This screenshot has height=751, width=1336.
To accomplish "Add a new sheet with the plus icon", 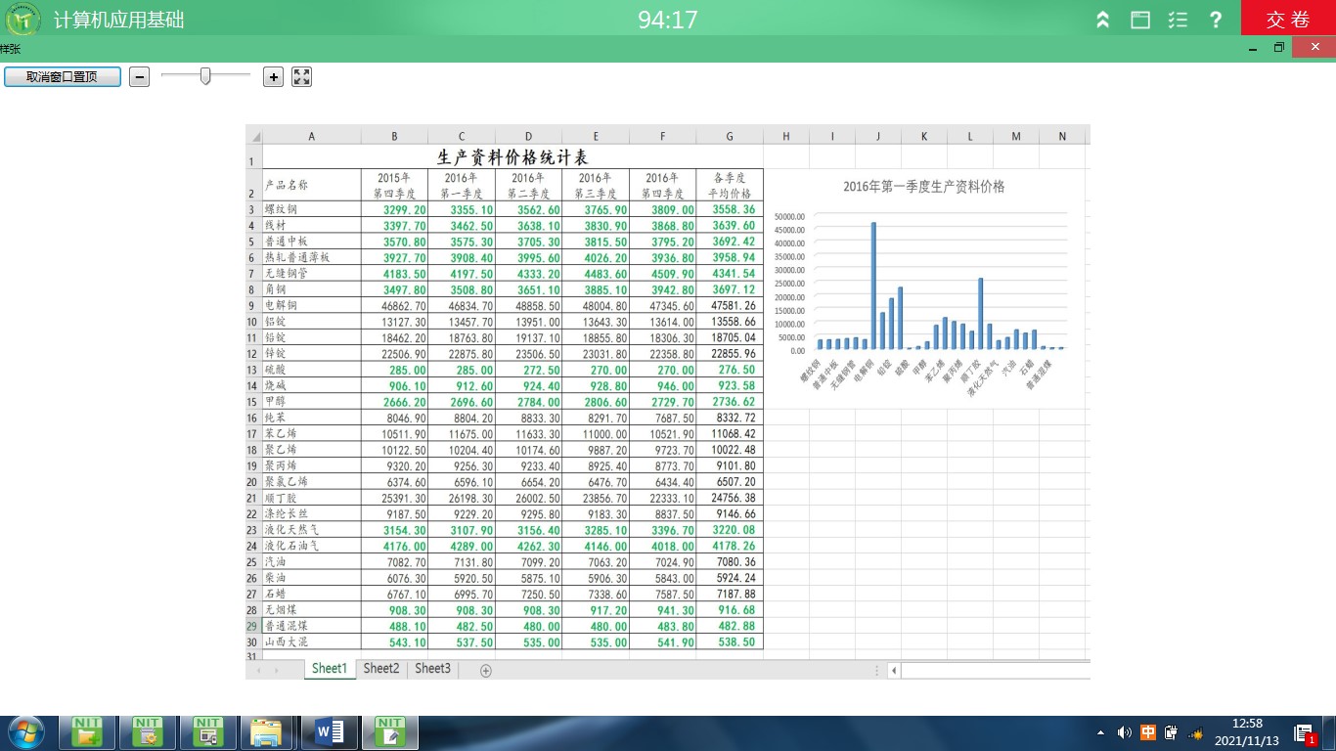I will coord(486,671).
